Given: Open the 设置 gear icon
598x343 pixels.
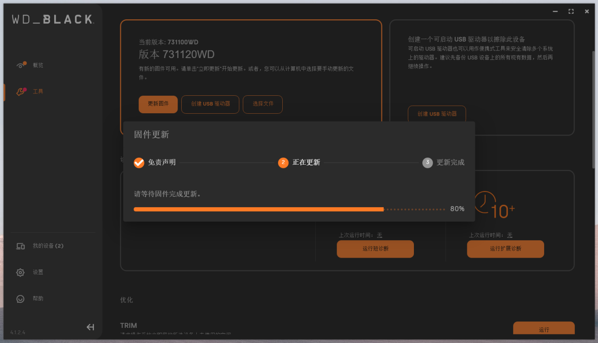Looking at the screenshot, I should [20, 272].
